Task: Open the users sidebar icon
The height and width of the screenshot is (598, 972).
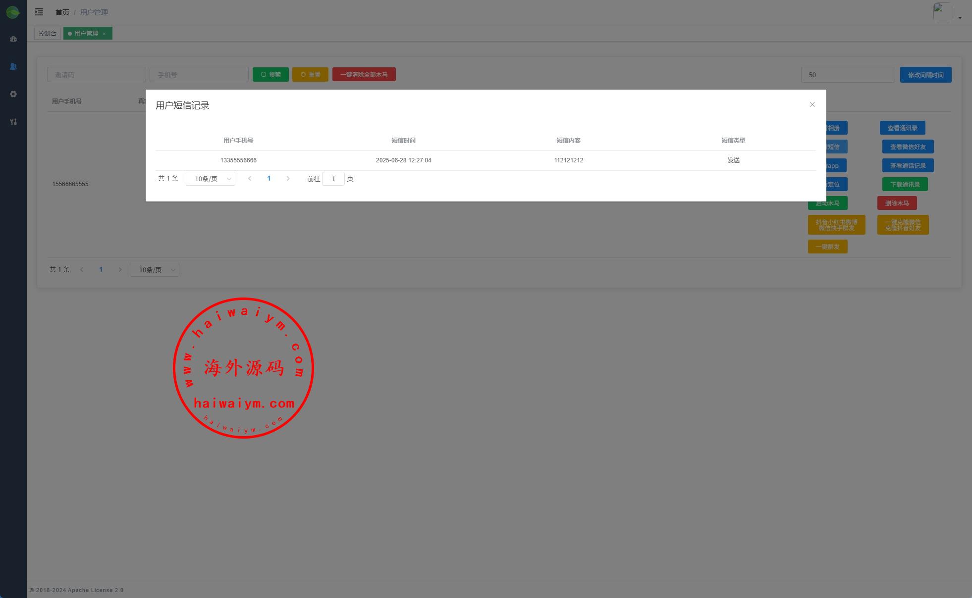Action: (x=13, y=66)
